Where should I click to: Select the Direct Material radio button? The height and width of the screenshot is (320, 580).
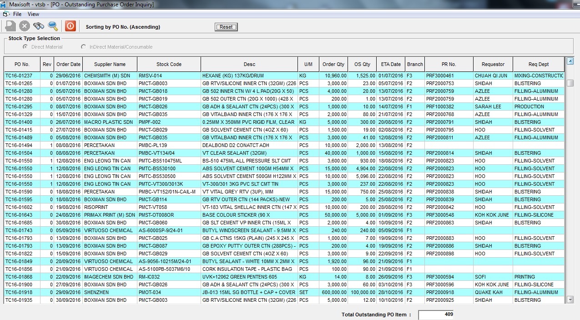click(26, 47)
